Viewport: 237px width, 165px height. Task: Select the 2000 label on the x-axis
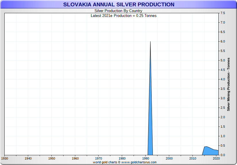169,158
